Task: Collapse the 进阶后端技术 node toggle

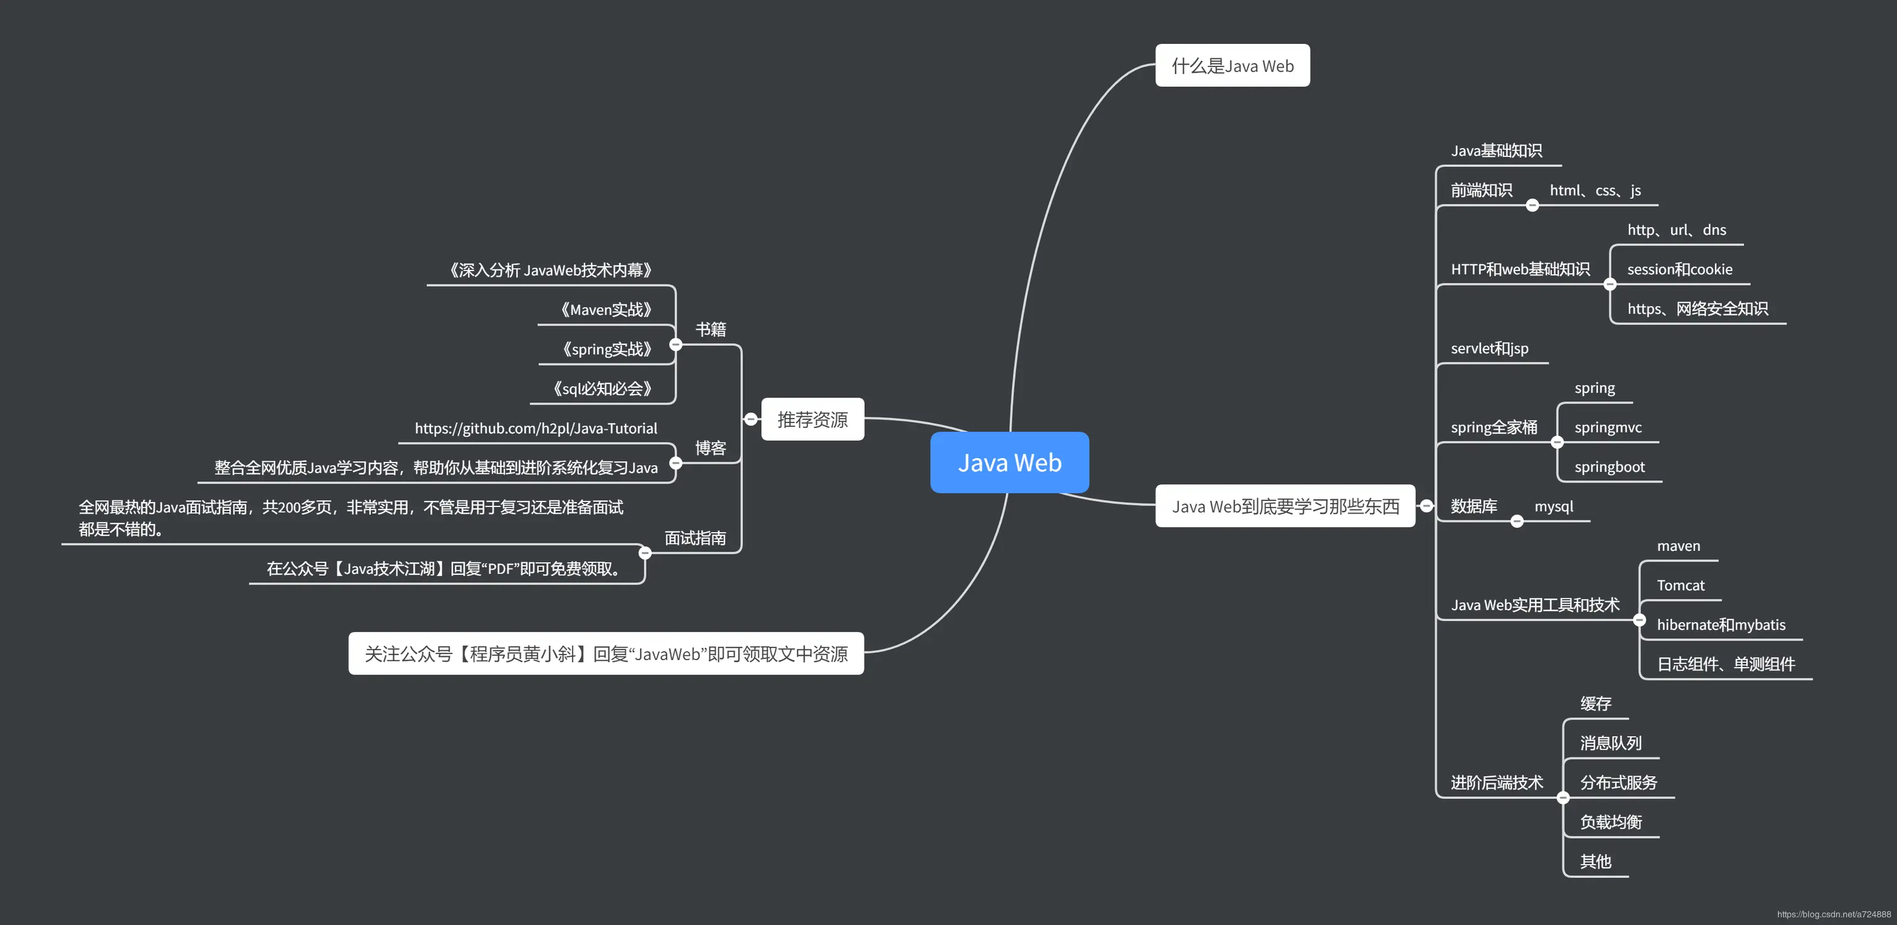Action: click(1563, 798)
